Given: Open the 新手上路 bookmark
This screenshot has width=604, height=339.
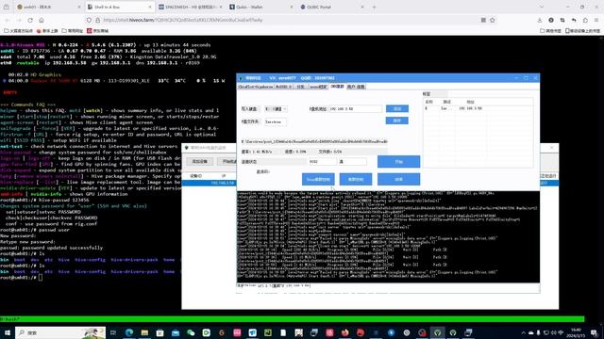Looking at the screenshot, I should [47, 31].
